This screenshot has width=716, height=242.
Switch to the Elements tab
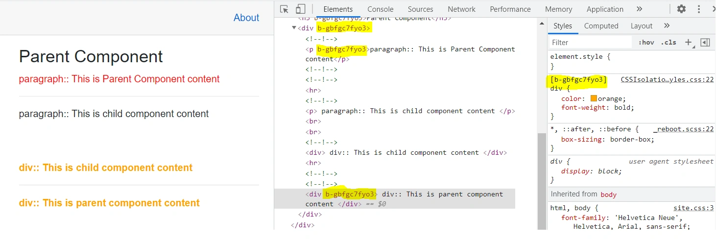pyautogui.click(x=338, y=9)
